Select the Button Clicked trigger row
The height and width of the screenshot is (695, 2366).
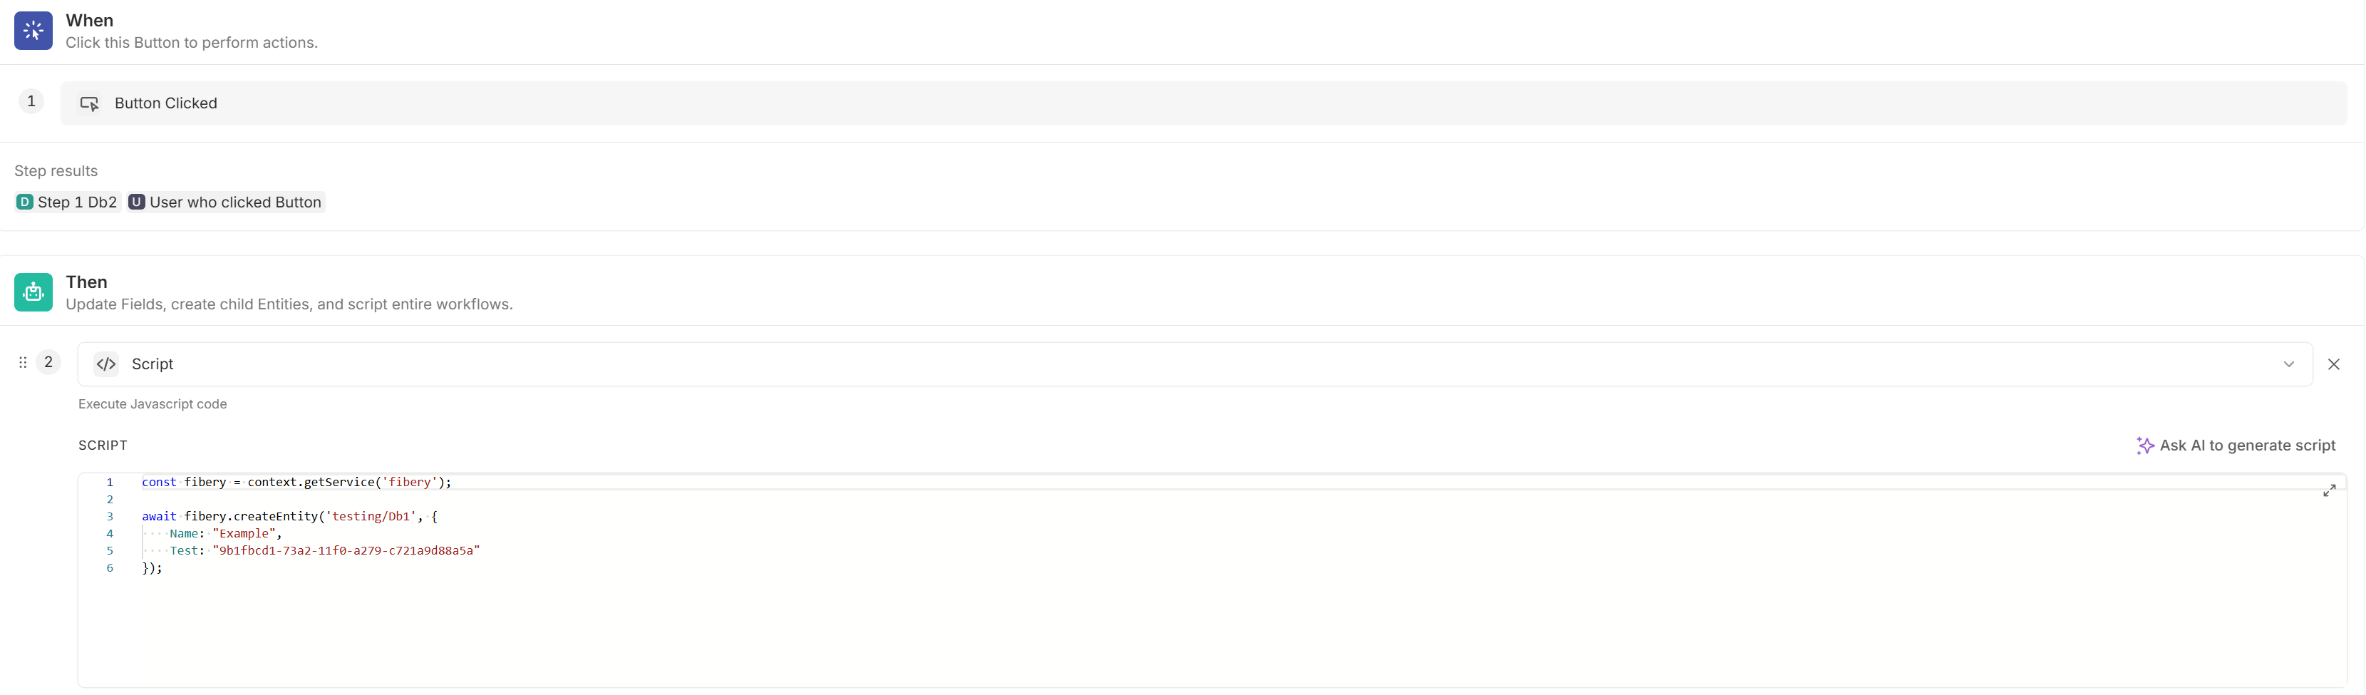[x=1203, y=104]
